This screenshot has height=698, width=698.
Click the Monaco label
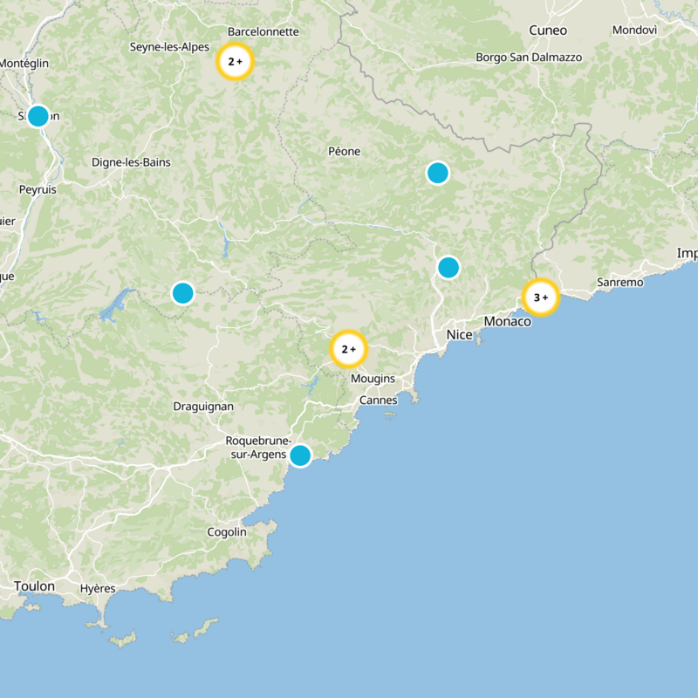click(508, 321)
